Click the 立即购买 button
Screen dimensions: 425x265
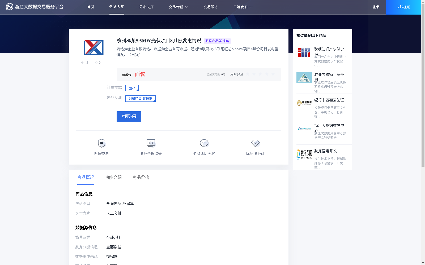pyautogui.click(x=129, y=117)
